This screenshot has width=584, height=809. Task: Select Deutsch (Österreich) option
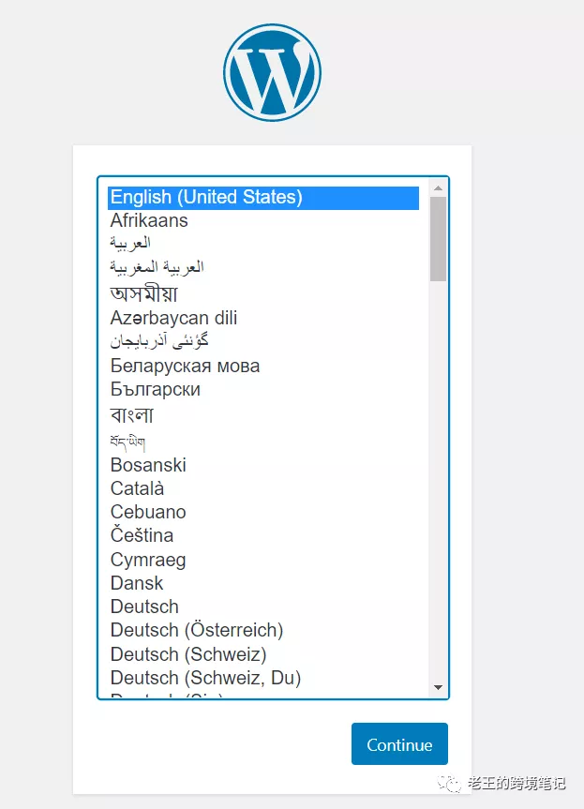point(197,630)
